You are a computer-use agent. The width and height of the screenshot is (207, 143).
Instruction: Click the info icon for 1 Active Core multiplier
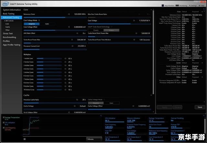point(65,58)
